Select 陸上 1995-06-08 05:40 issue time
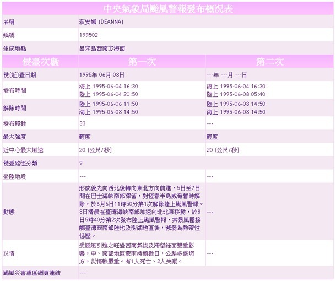The height and width of the screenshot is (281, 336). [x=236, y=94]
